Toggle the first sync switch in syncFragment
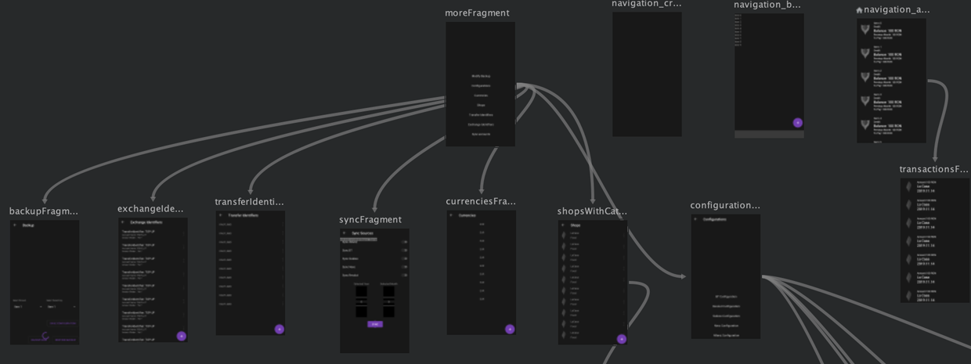The image size is (971, 364). tap(404, 242)
